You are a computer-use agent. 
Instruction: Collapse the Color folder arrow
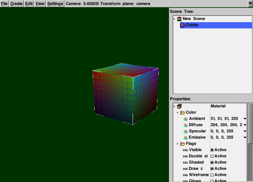click(x=177, y=112)
